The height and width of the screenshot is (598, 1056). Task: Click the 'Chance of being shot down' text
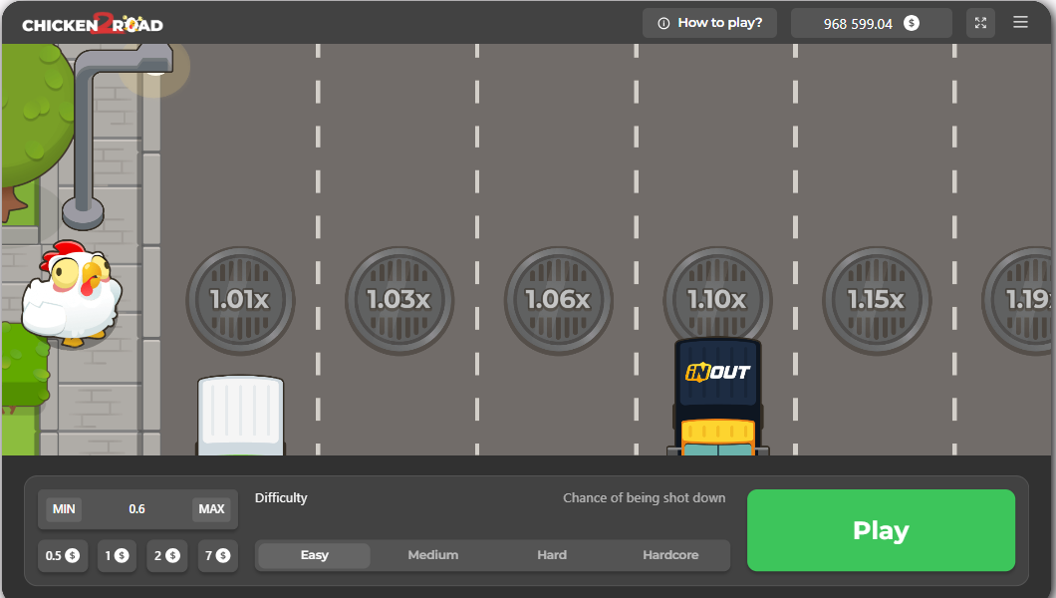[x=644, y=498]
